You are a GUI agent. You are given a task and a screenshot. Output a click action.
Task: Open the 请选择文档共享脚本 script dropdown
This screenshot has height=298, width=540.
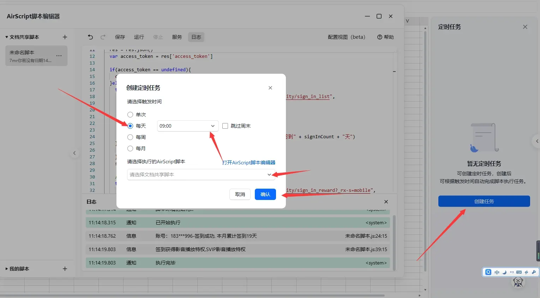201,175
